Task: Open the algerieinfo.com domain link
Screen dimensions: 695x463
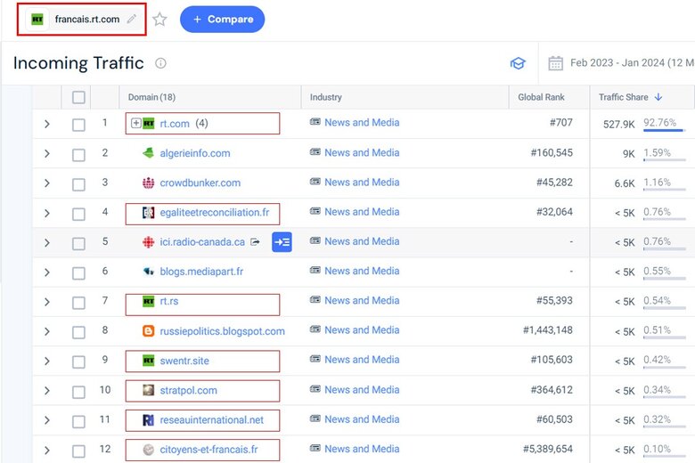Action: tap(195, 153)
